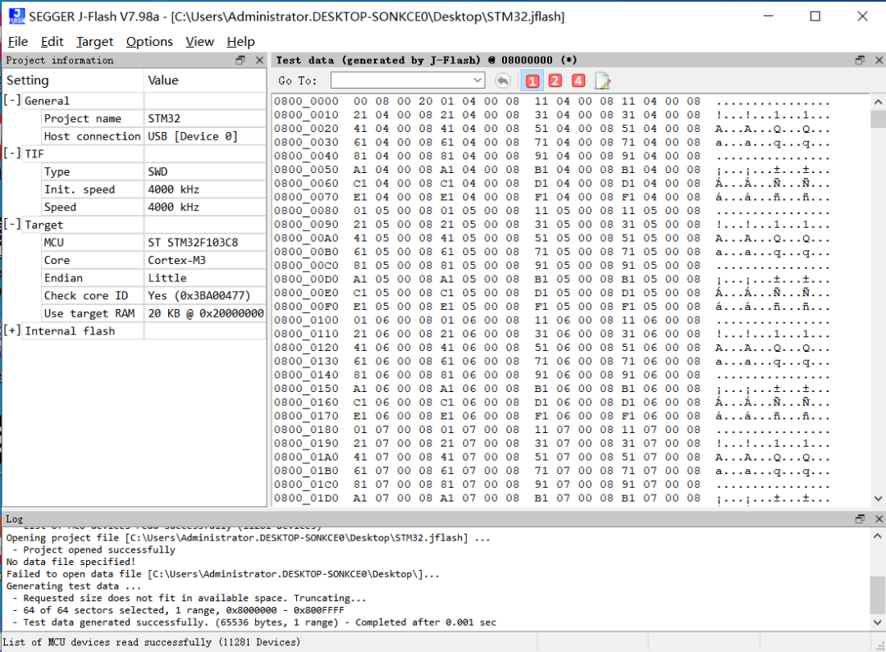Click address 0800_0100 in hex view
The width and height of the screenshot is (886, 652).
pos(306,321)
